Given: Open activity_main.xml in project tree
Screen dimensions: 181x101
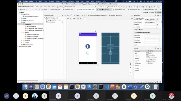Looking at the screenshot, I should click(33, 36).
